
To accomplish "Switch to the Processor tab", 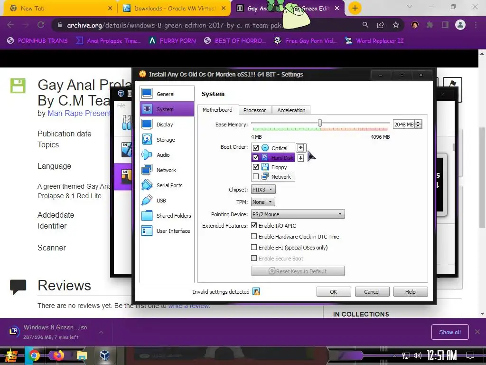I will (254, 110).
